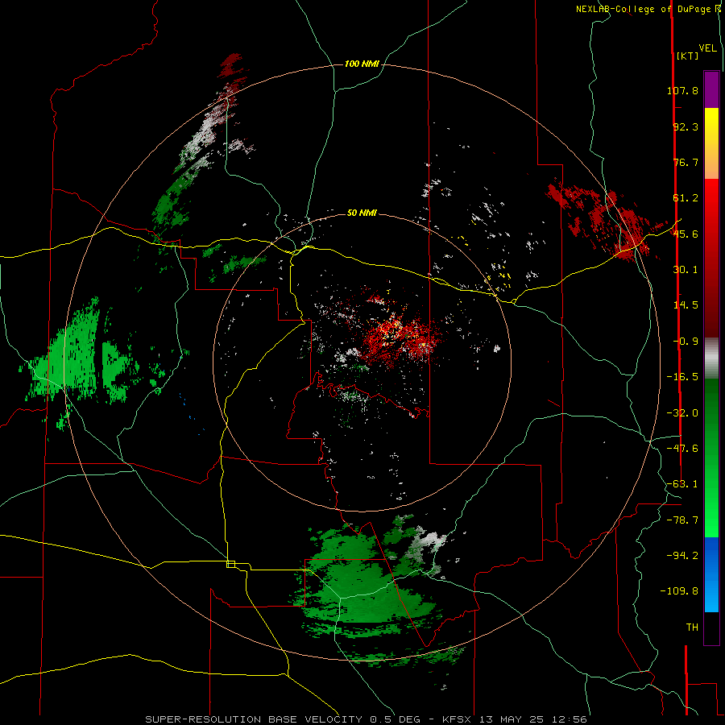The width and height of the screenshot is (725, 725).
Task: Click the '14.5' scale value
Action: (686, 305)
